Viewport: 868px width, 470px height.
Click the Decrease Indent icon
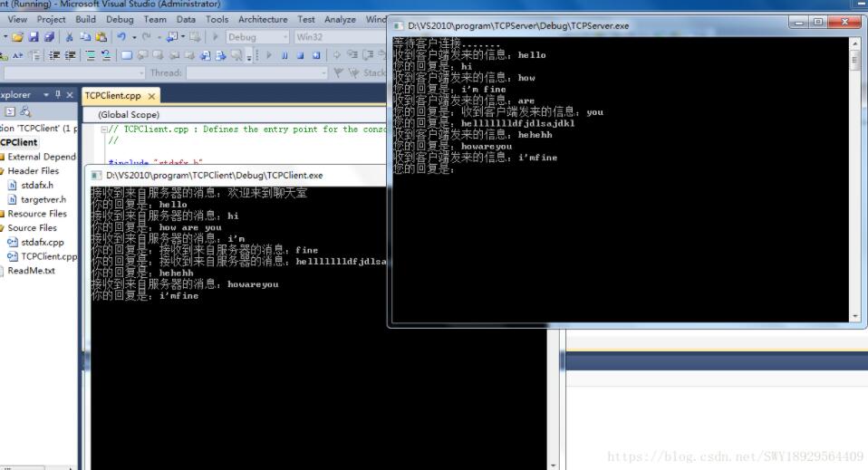pyautogui.click(x=54, y=55)
